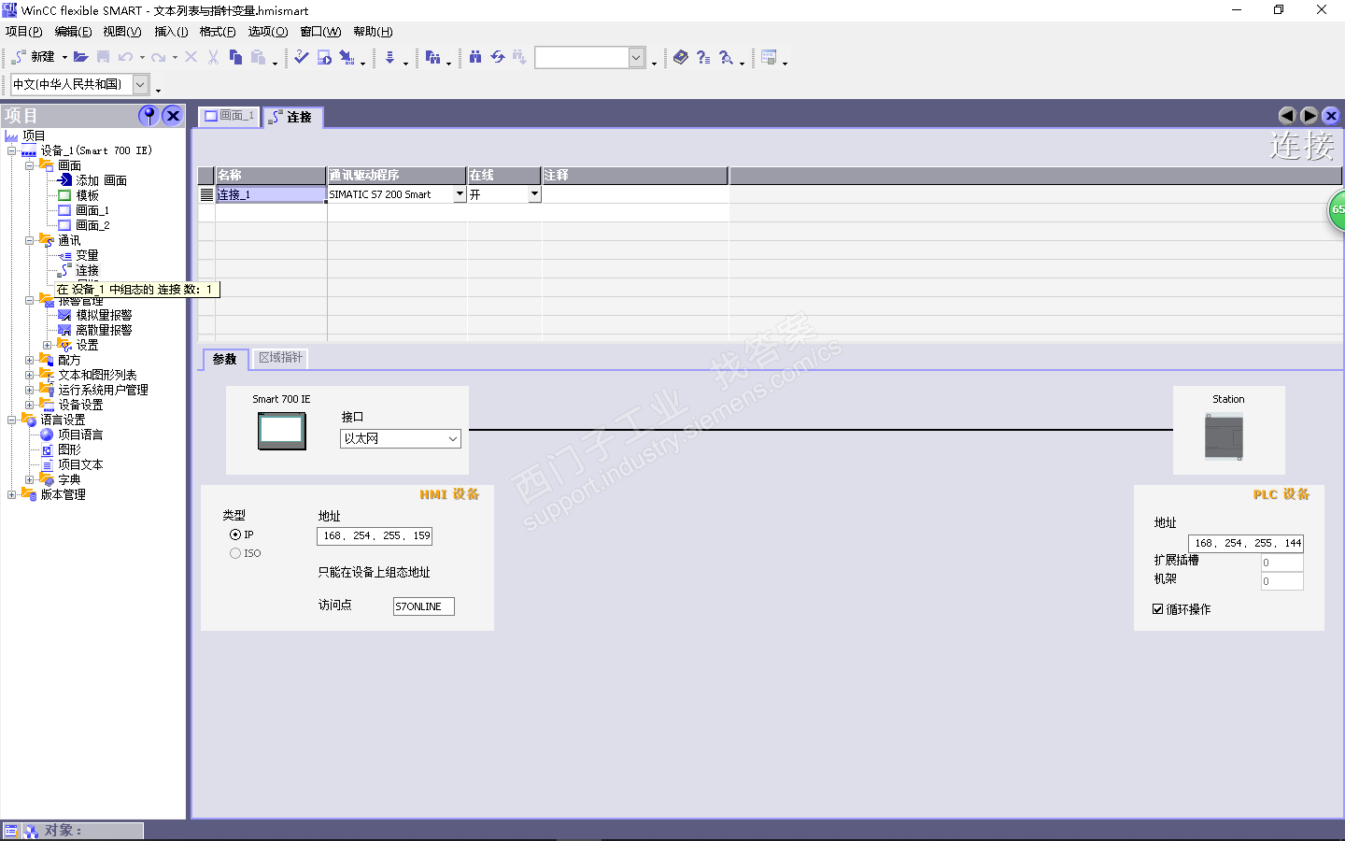
Task: Click the Copy toolbar icon
Action: (x=235, y=57)
